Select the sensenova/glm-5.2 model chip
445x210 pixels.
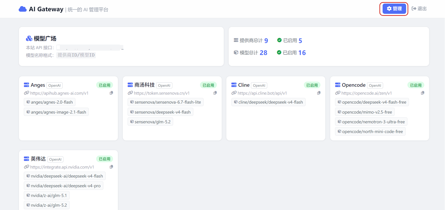point(150,122)
